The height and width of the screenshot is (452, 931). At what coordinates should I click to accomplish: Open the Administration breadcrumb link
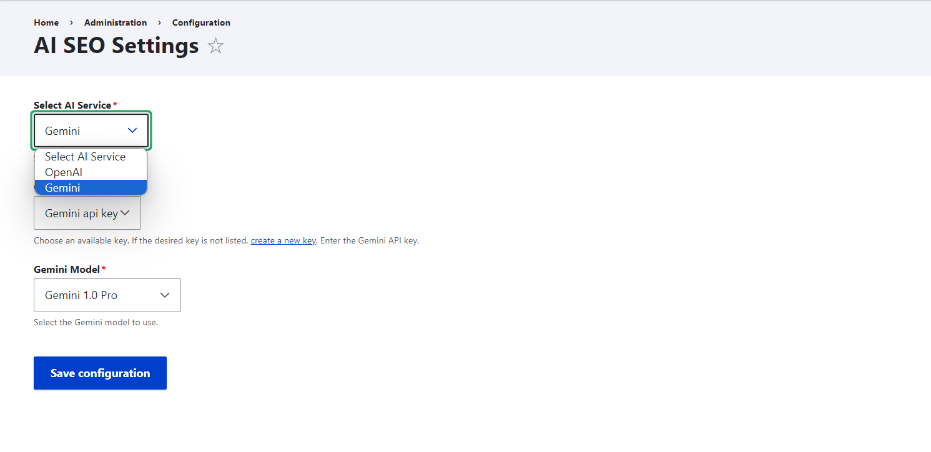pyautogui.click(x=116, y=22)
